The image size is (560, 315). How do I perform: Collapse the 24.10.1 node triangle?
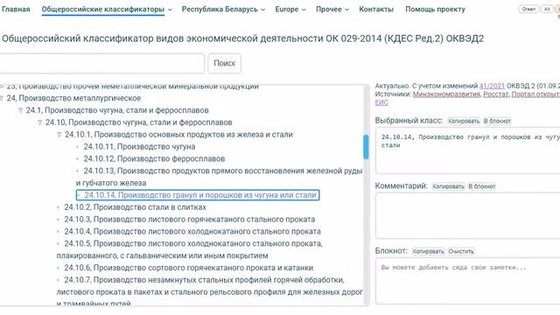pyautogui.click(x=59, y=135)
